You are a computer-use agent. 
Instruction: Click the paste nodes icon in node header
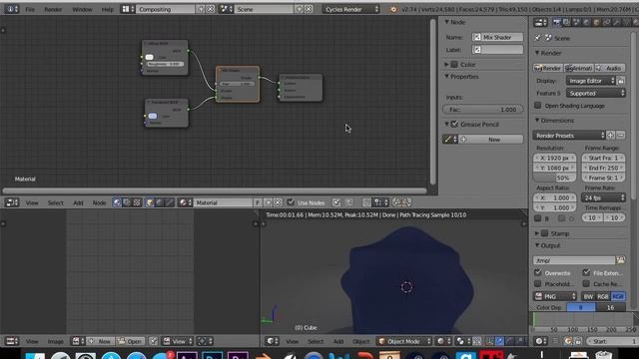[x=406, y=202]
